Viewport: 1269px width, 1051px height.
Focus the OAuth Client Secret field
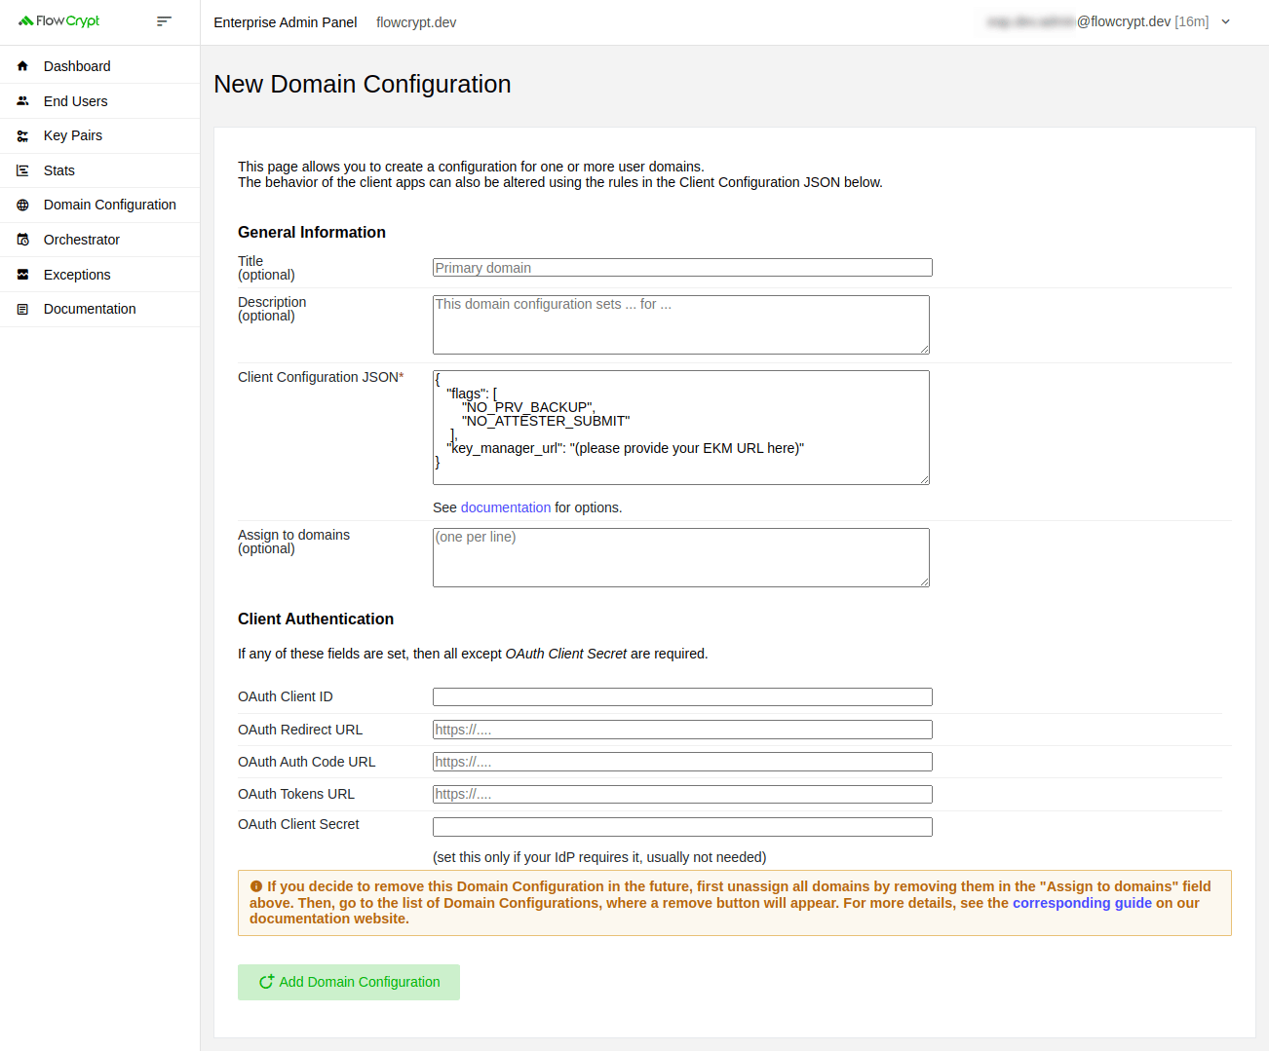[682, 827]
